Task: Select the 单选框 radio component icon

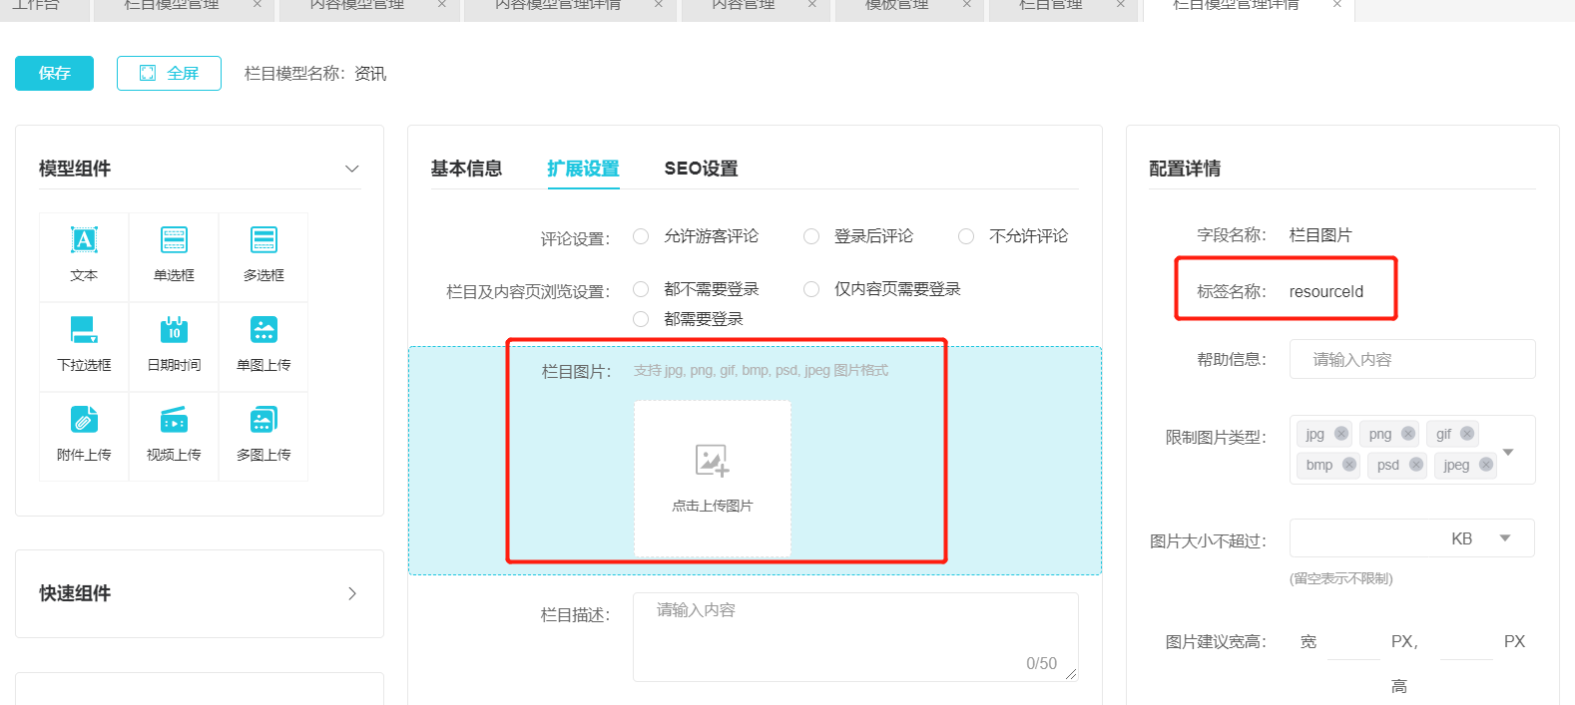Action: click(x=174, y=241)
